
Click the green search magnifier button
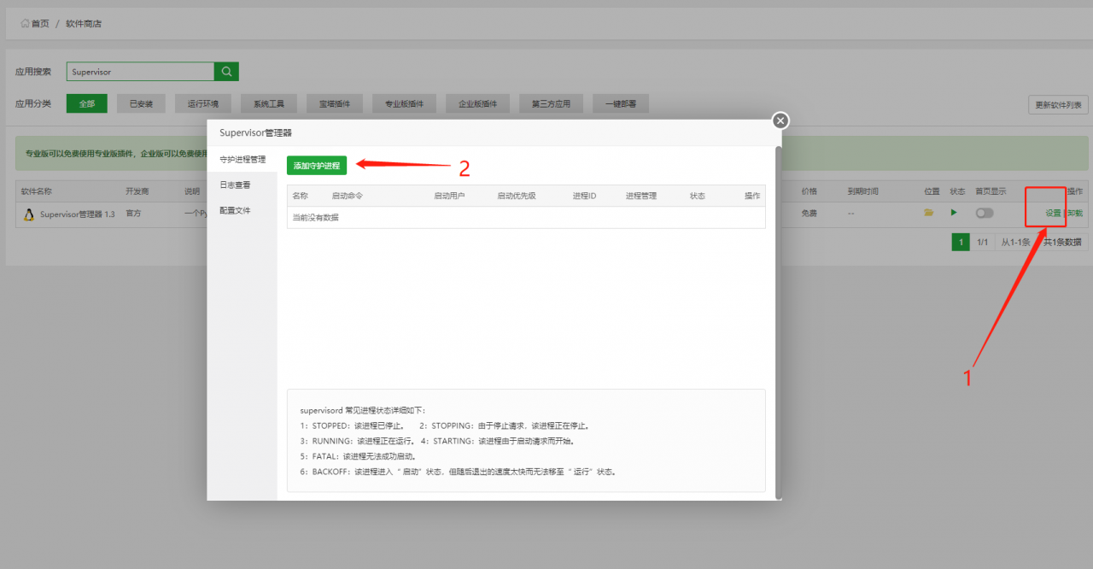(x=226, y=72)
